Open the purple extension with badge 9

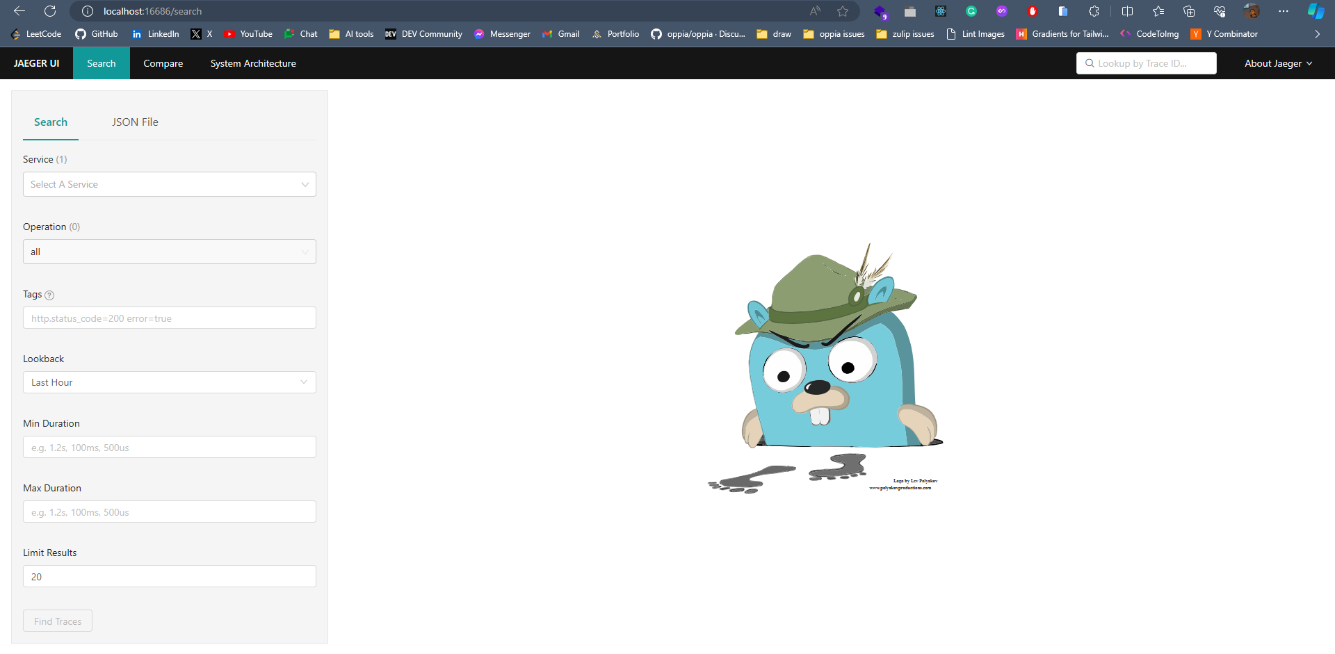(x=880, y=12)
